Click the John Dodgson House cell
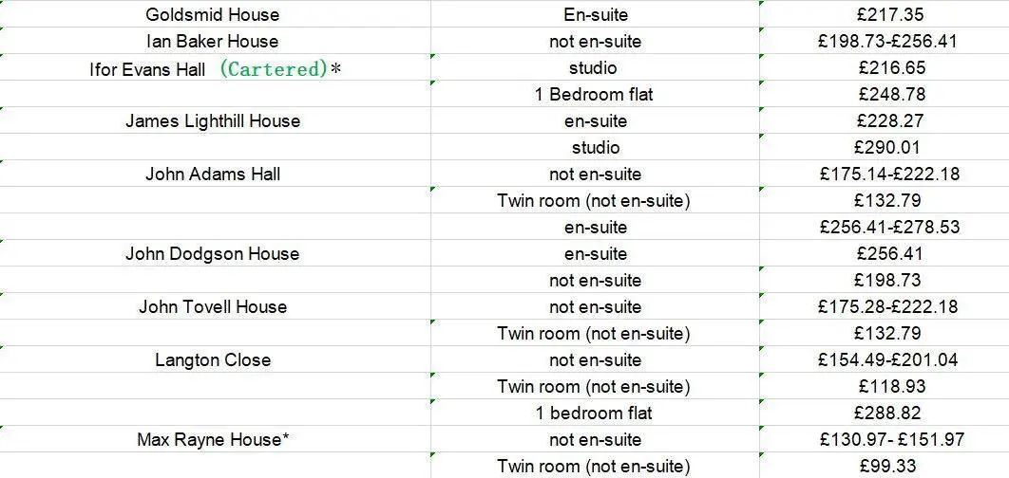 click(213, 253)
